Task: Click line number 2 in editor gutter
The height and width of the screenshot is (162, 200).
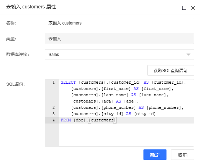Action: 53,107
